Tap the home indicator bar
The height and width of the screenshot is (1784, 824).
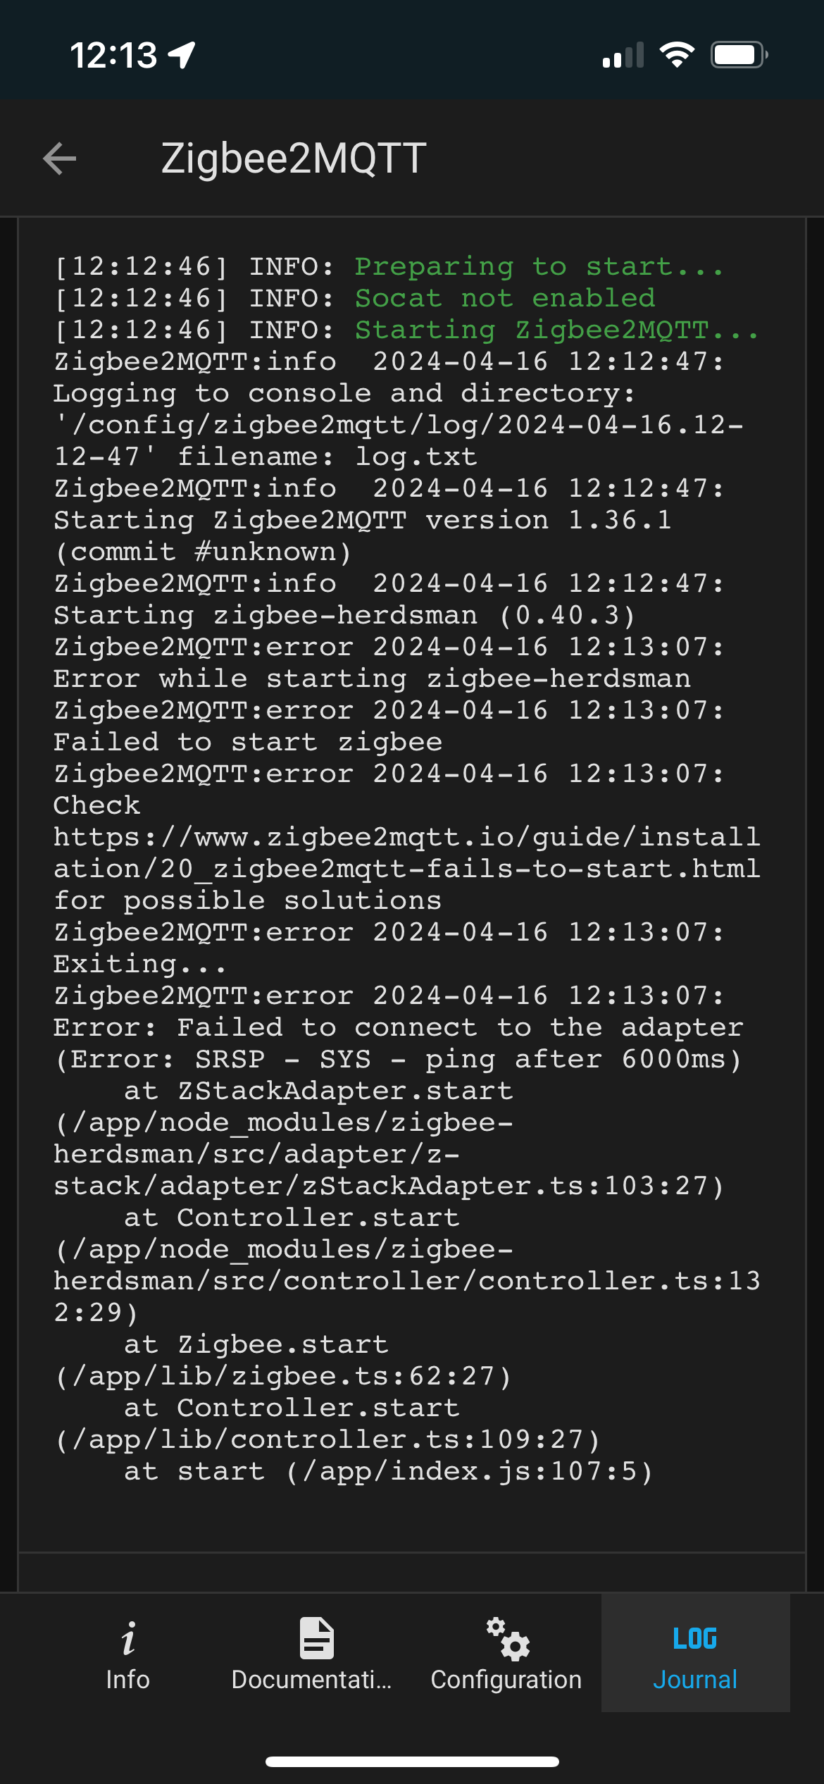point(412,1761)
